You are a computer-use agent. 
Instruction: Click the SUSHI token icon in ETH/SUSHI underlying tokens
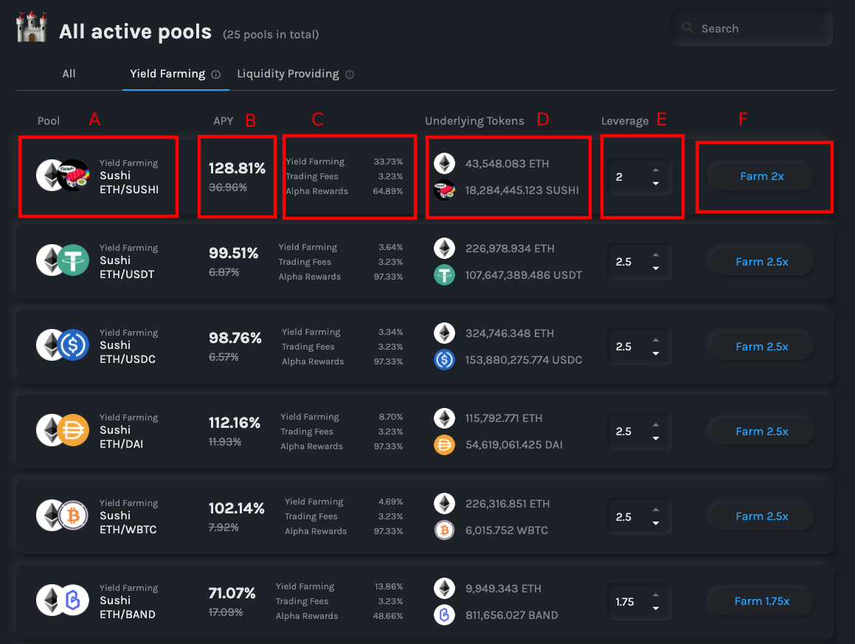pyautogui.click(x=444, y=190)
